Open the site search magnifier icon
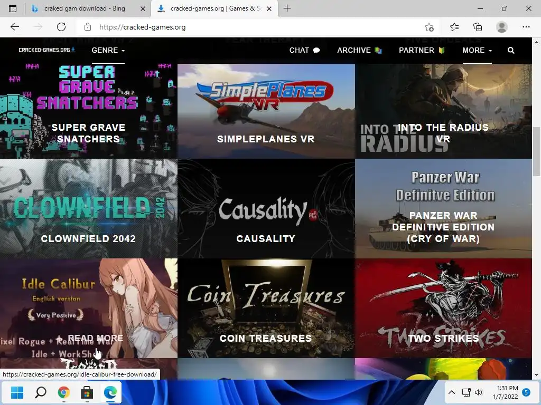 (511, 50)
